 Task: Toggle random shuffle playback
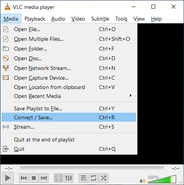[x=104, y=178]
